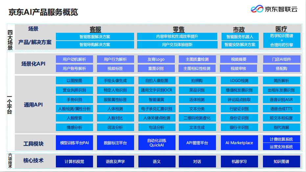Select 通用文字识别OCR box
This screenshot has height=172, width=306.
[157, 90]
